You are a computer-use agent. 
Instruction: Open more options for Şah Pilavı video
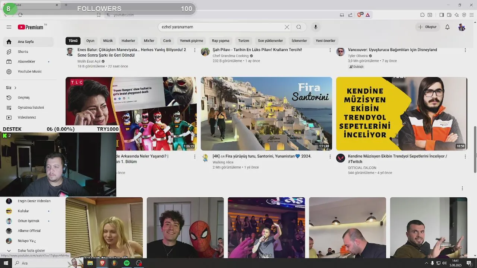pyautogui.click(x=330, y=50)
